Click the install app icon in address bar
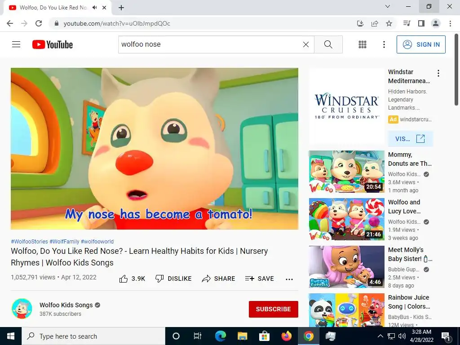This screenshot has height=345, width=460. 360,23
